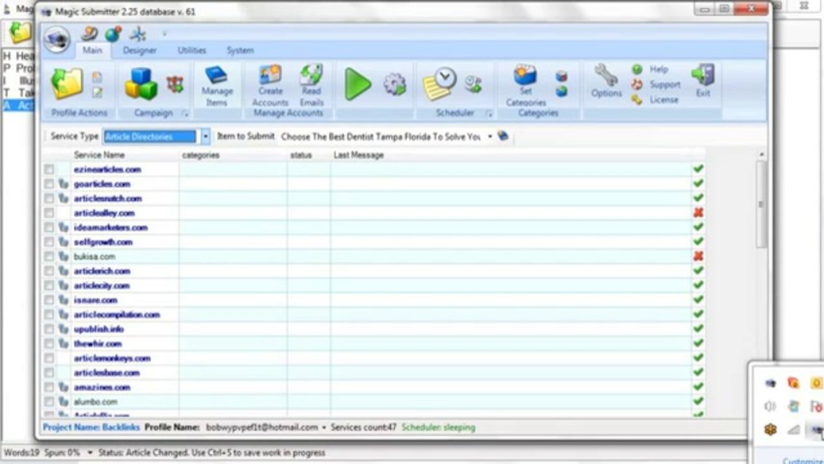The image size is (824, 464).
Task: Click the Profile Actions folder icon
Action: (x=67, y=84)
